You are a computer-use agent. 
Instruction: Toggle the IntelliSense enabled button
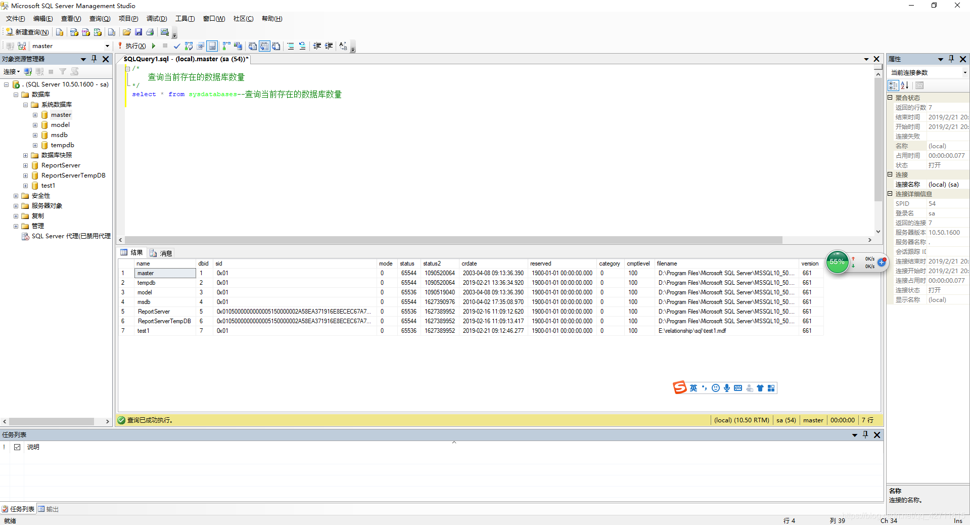tap(212, 46)
